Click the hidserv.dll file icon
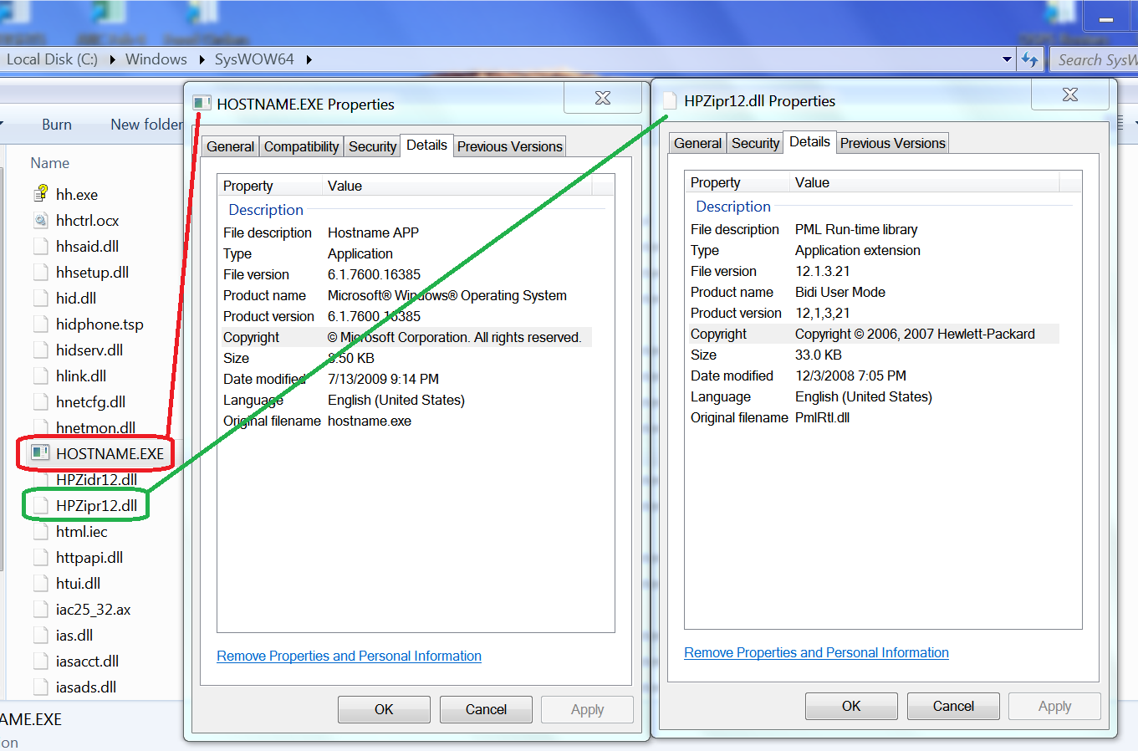Image resolution: width=1138 pixels, height=751 pixels. pos(41,350)
